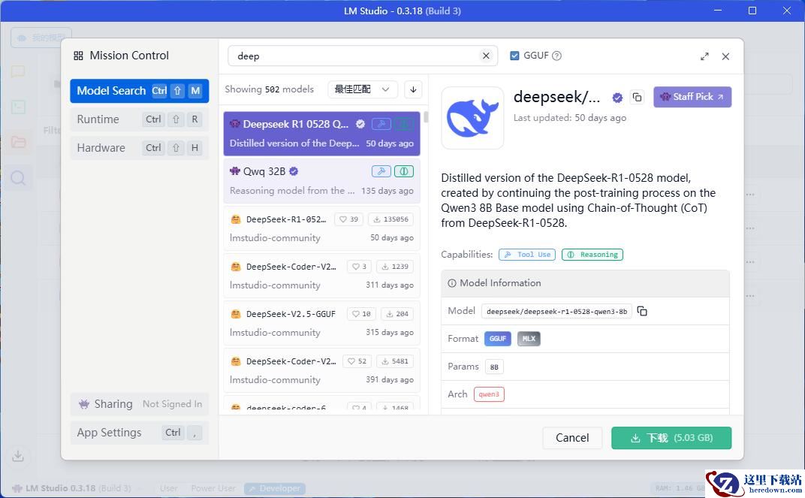Open the Developer terminal icon in sidebar
805x498 pixels.
(x=18, y=107)
